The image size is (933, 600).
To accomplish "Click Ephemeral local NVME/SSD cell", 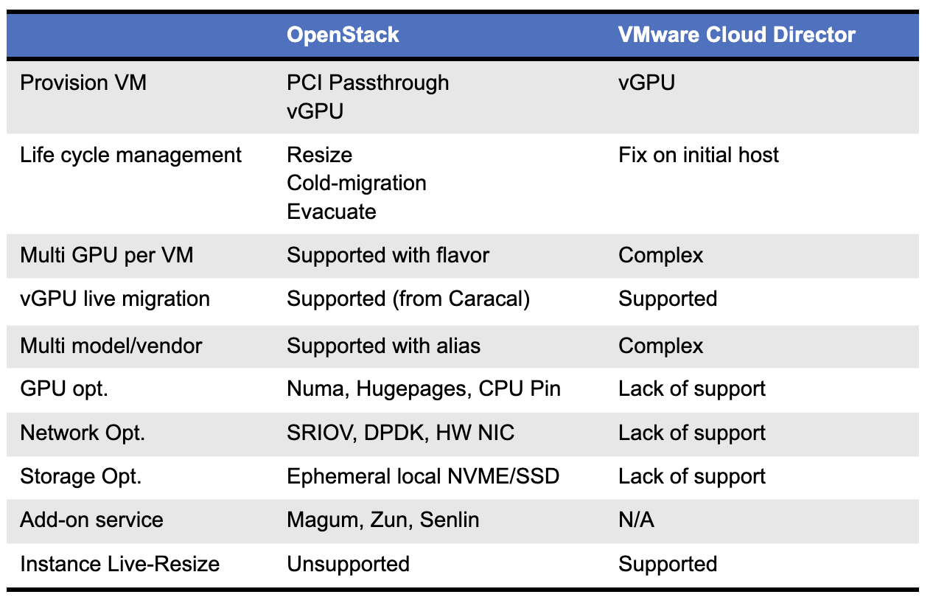I will 423,476.
